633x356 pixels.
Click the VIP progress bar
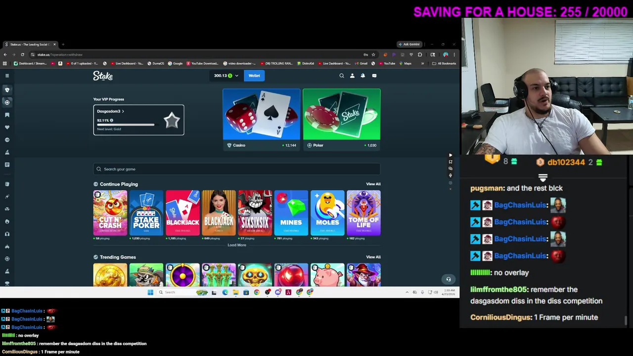tap(126, 125)
